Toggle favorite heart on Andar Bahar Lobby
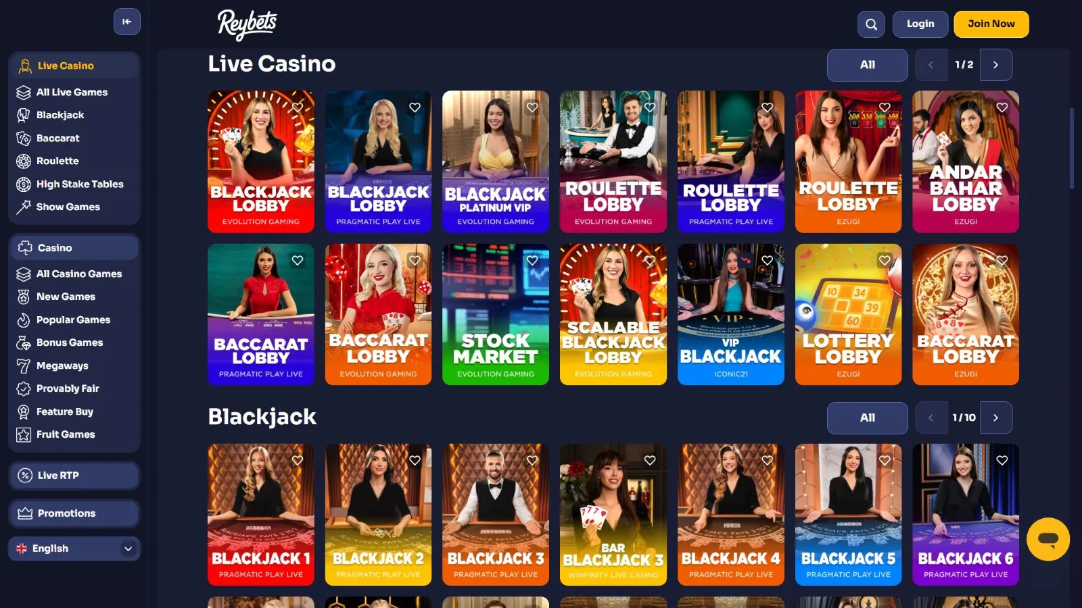The image size is (1082, 608). [x=1002, y=107]
